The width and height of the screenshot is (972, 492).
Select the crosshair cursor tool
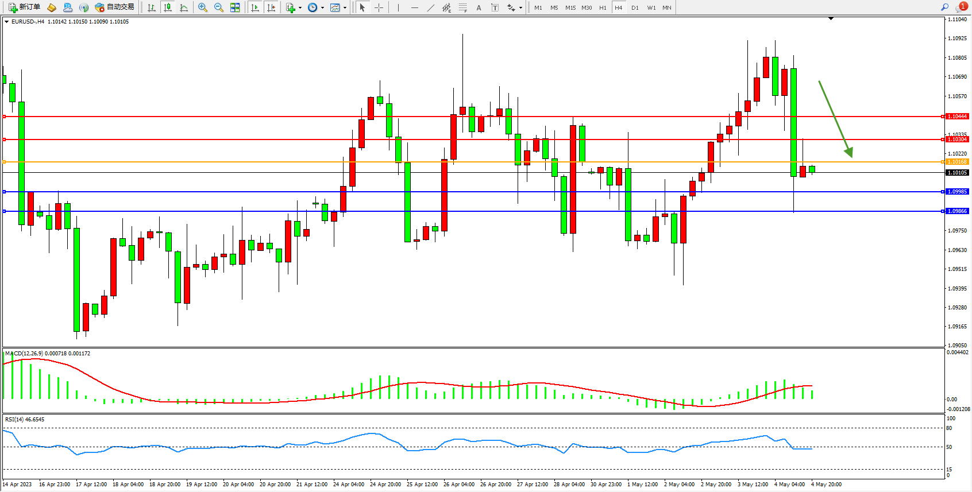379,7
